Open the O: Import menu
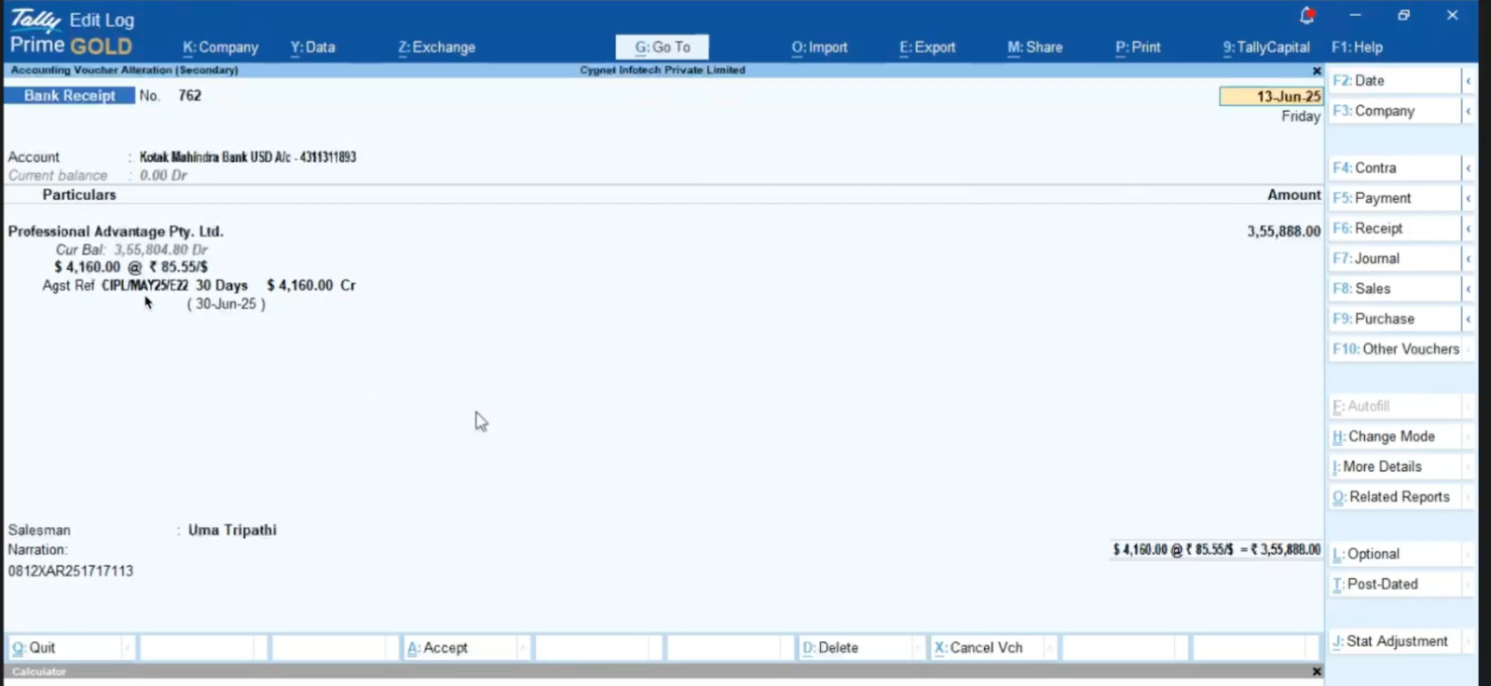The height and width of the screenshot is (686, 1491). [819, 47]
